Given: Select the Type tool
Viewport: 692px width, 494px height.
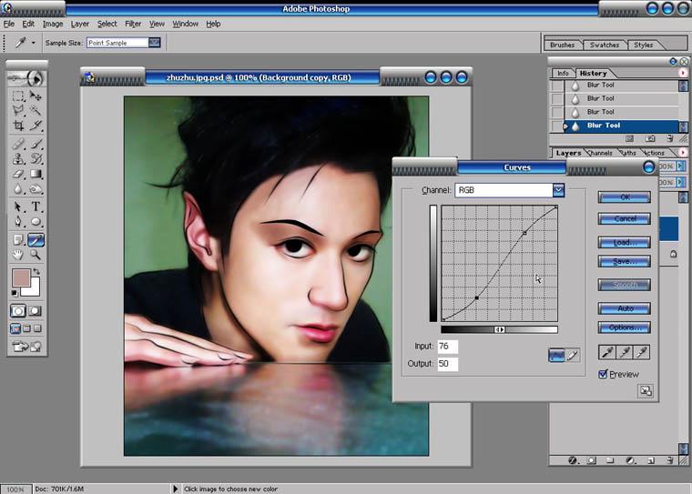Looking at the screenshot, I should click(x=36, y=207).
